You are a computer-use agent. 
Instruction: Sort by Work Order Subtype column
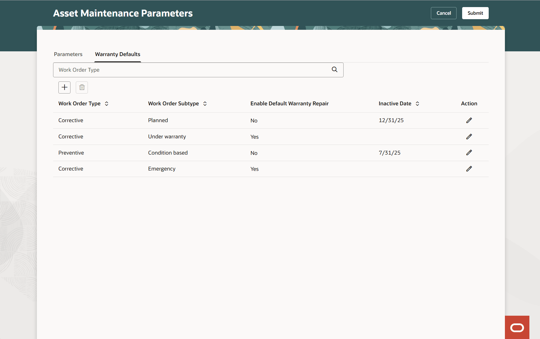click(205, 104)
